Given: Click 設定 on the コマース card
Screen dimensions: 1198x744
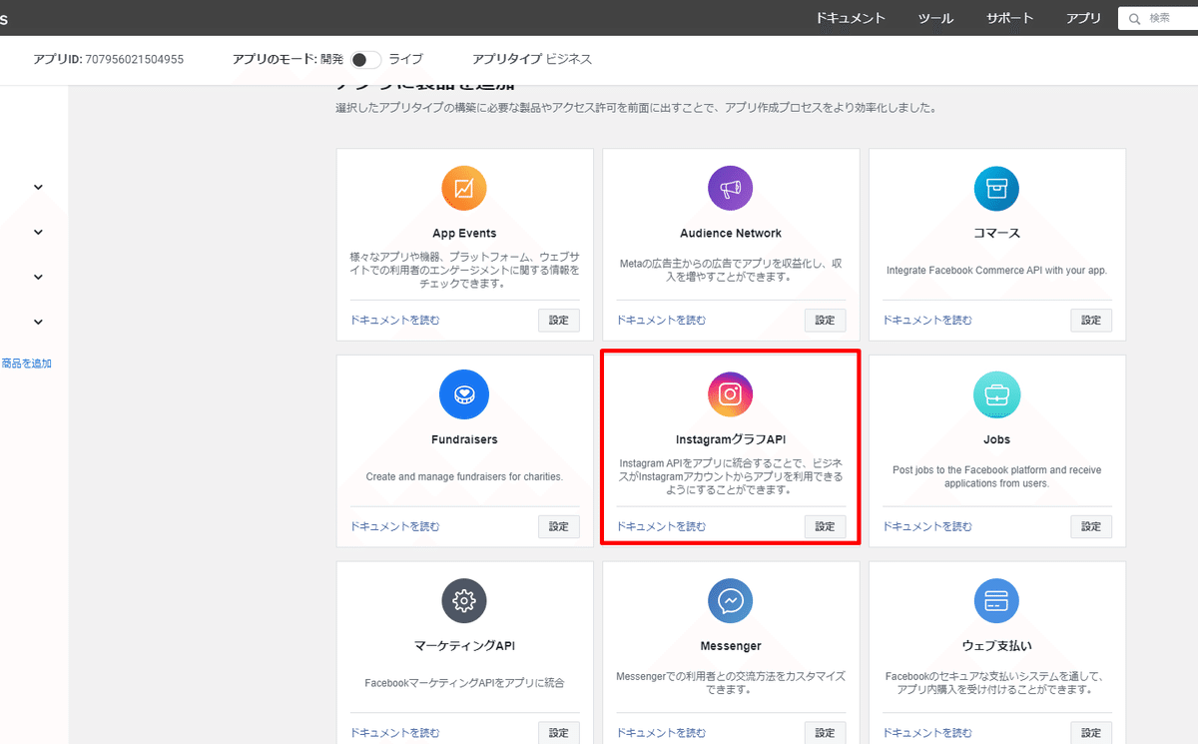Looking at the screenshot, I should [x=1091, y=321].
